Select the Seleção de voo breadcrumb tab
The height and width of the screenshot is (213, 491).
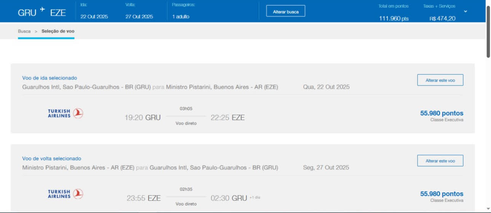[58, 31]
